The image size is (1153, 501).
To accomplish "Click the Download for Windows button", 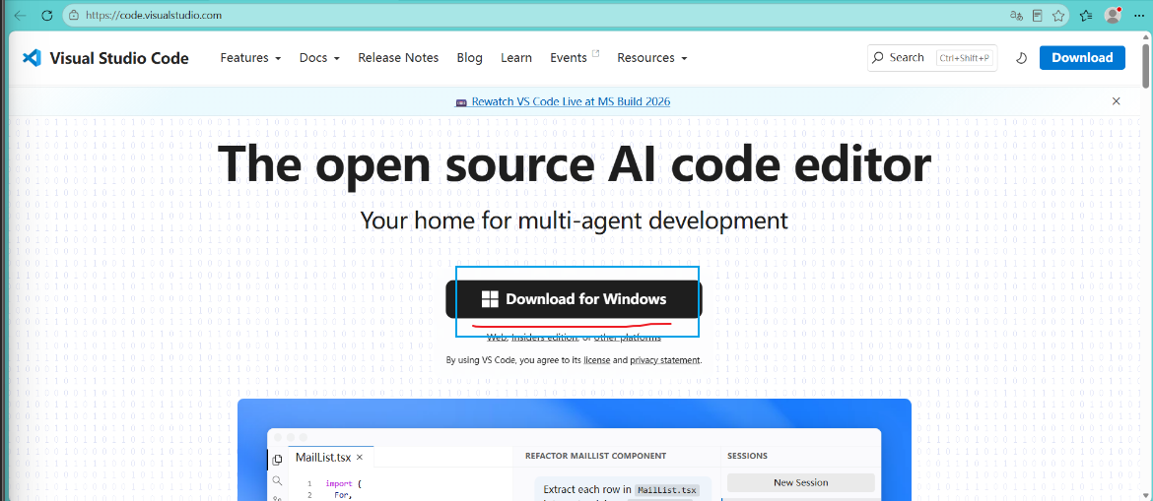I will [574, 299].
